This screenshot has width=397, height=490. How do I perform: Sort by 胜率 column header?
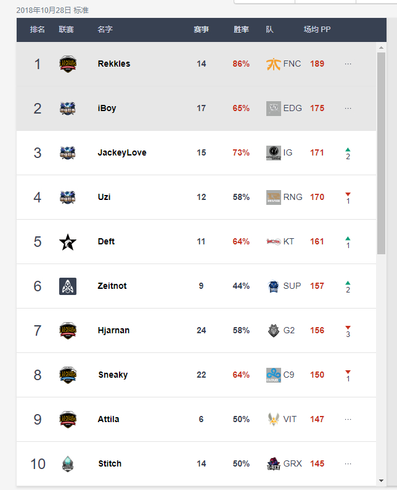point(241,30)
